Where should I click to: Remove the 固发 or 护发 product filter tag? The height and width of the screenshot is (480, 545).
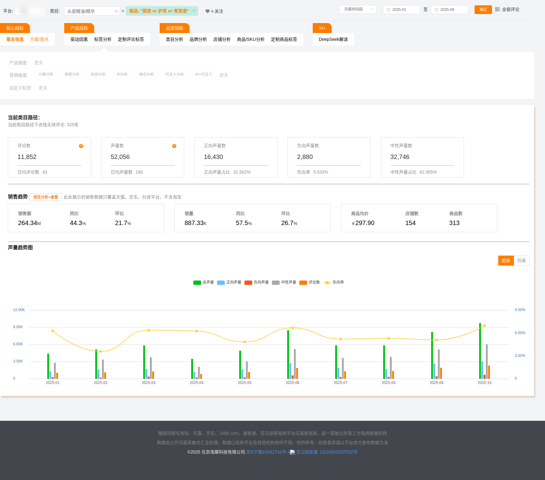[x=194, y=11]
